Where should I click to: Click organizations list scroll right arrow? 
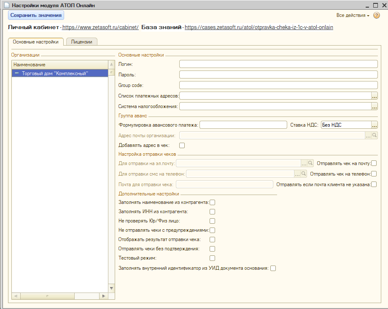[x=104, y=296]
